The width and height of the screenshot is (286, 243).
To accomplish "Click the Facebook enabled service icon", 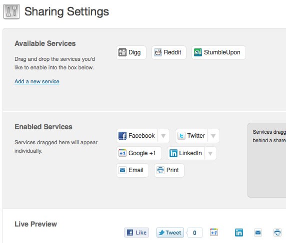I will (122, 136).
